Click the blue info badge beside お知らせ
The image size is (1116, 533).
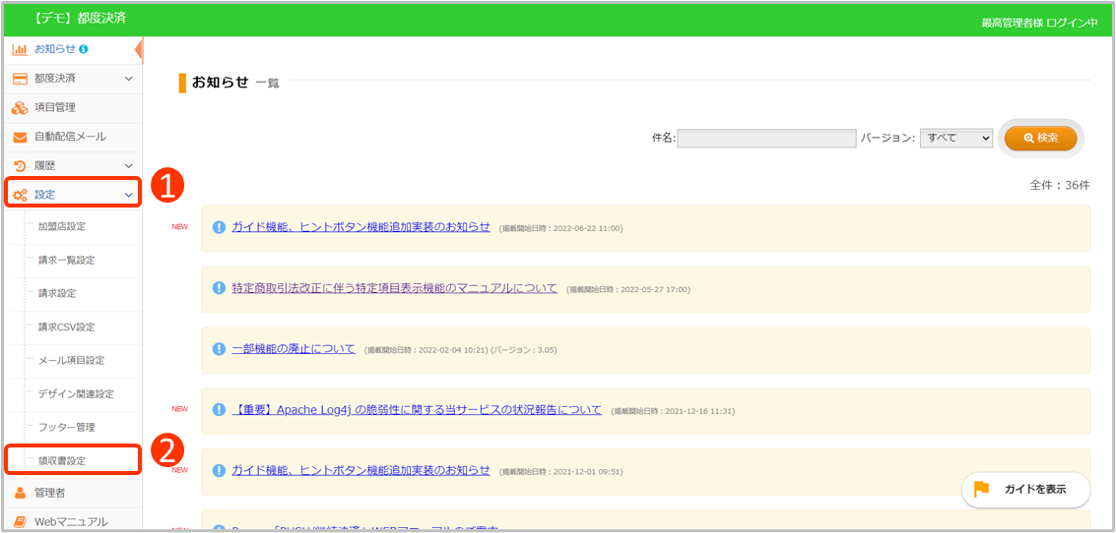click(x=84, y=49)
